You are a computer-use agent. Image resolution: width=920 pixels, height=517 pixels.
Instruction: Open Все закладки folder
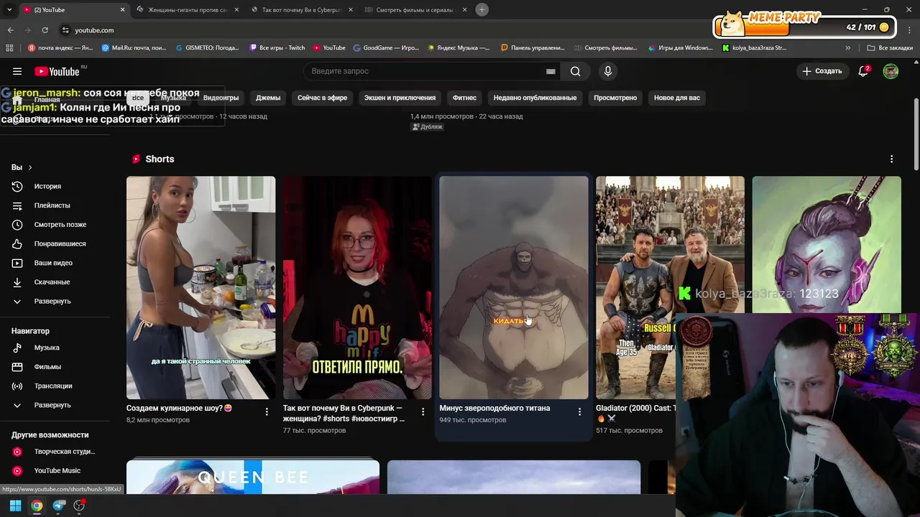(x=890, y=48)
